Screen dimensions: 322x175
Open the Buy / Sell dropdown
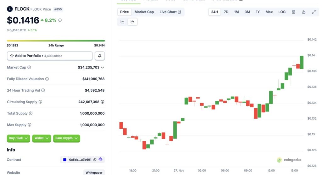pos(19,138)
